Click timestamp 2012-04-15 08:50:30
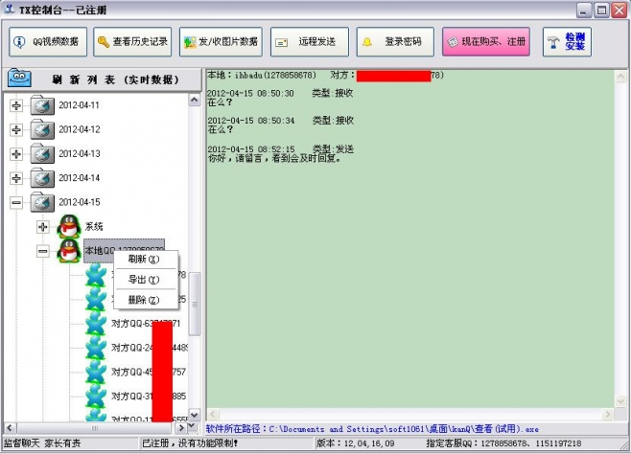Screen dimensions: 631x454 tap(250, 93)
